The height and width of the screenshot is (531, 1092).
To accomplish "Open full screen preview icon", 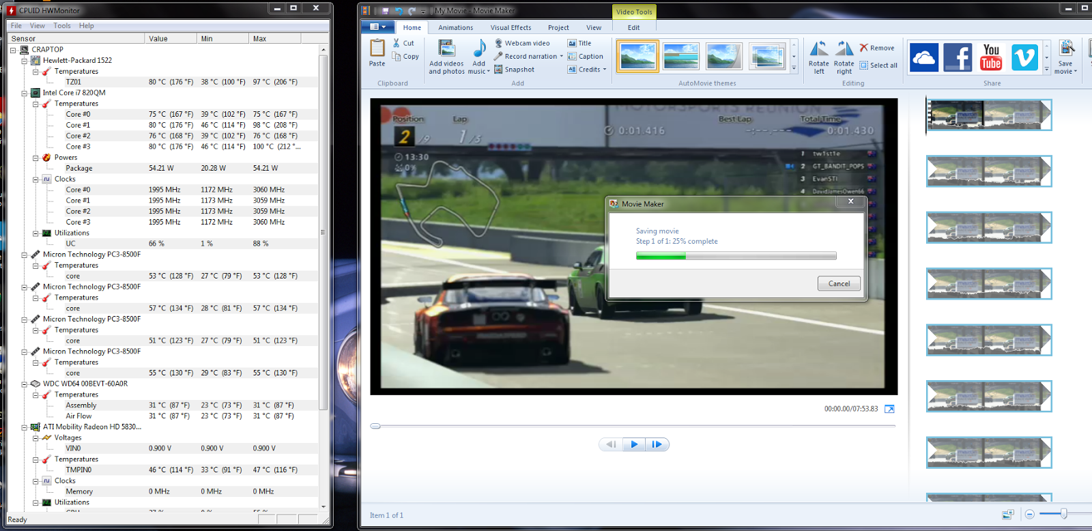I will [889, 409].
